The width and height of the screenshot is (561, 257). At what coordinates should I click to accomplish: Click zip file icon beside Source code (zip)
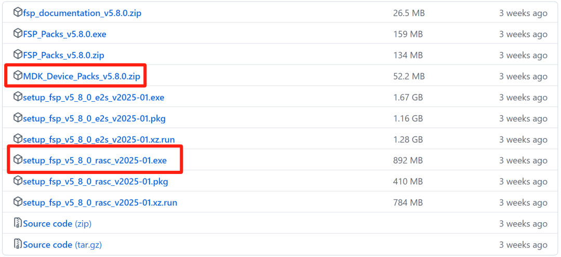(x=18, y=223)
